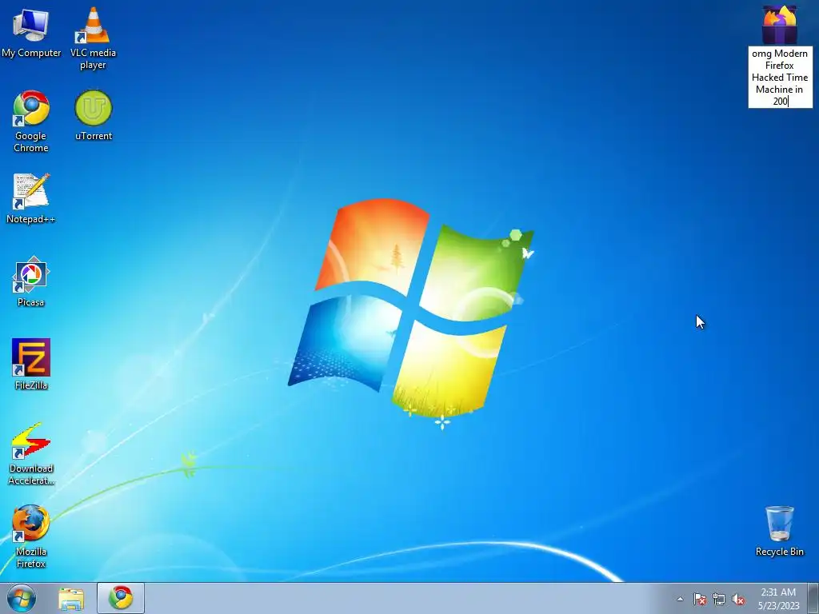The image size is (819, 614).
Task: Select the Download Accelerator shortcut
Action: tap(31, 454)
